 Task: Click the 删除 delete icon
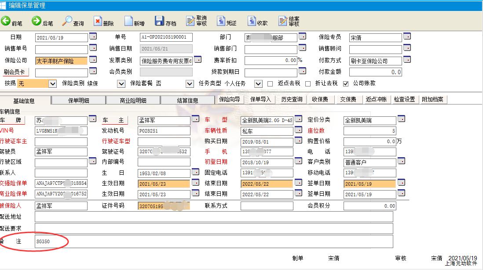[x=98, y=21]
